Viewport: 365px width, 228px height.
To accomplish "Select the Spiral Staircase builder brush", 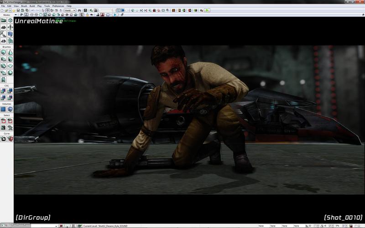I will click(x=4, y=73).
